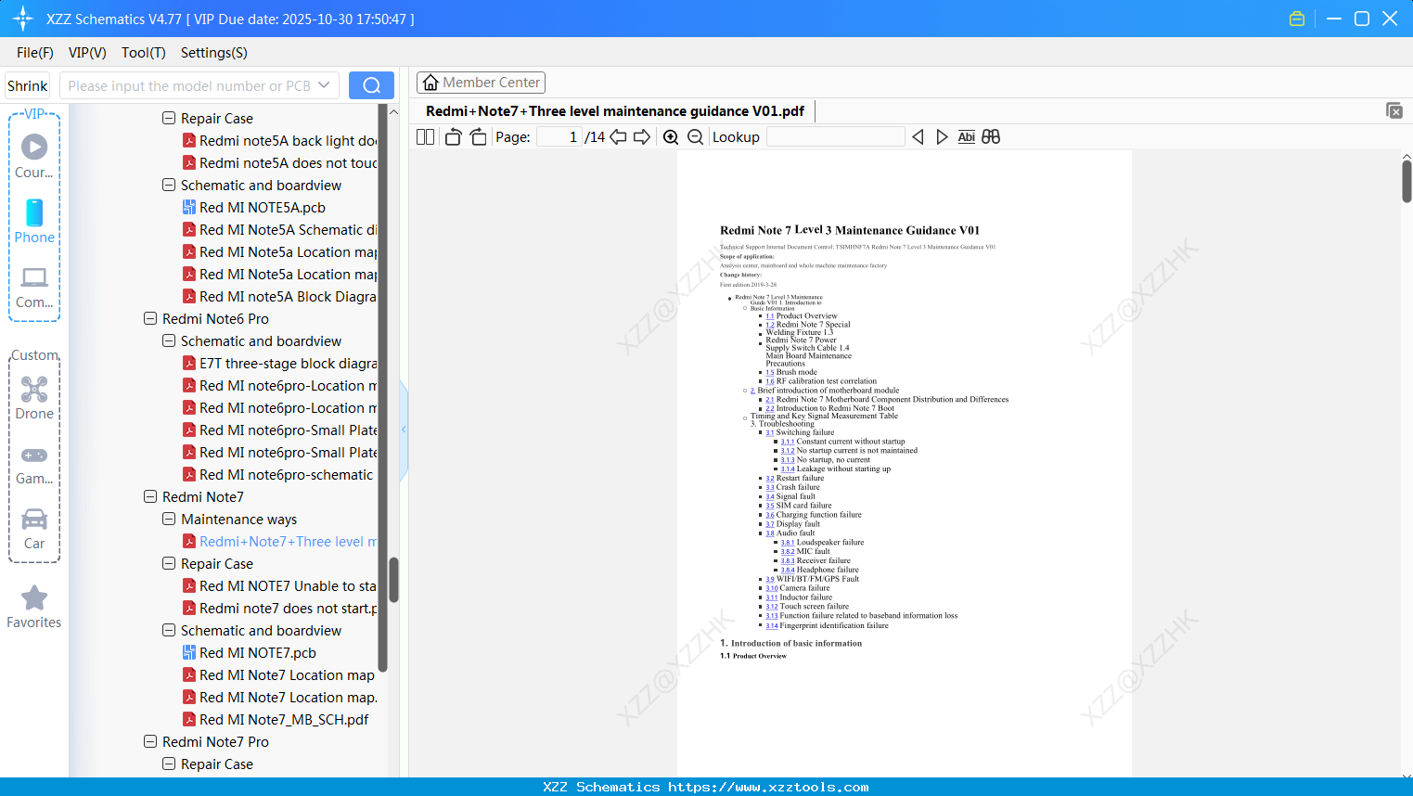Open the model number dropdown arrow
This screenshot has height=796, width=1413.
(x=324, y=85)
